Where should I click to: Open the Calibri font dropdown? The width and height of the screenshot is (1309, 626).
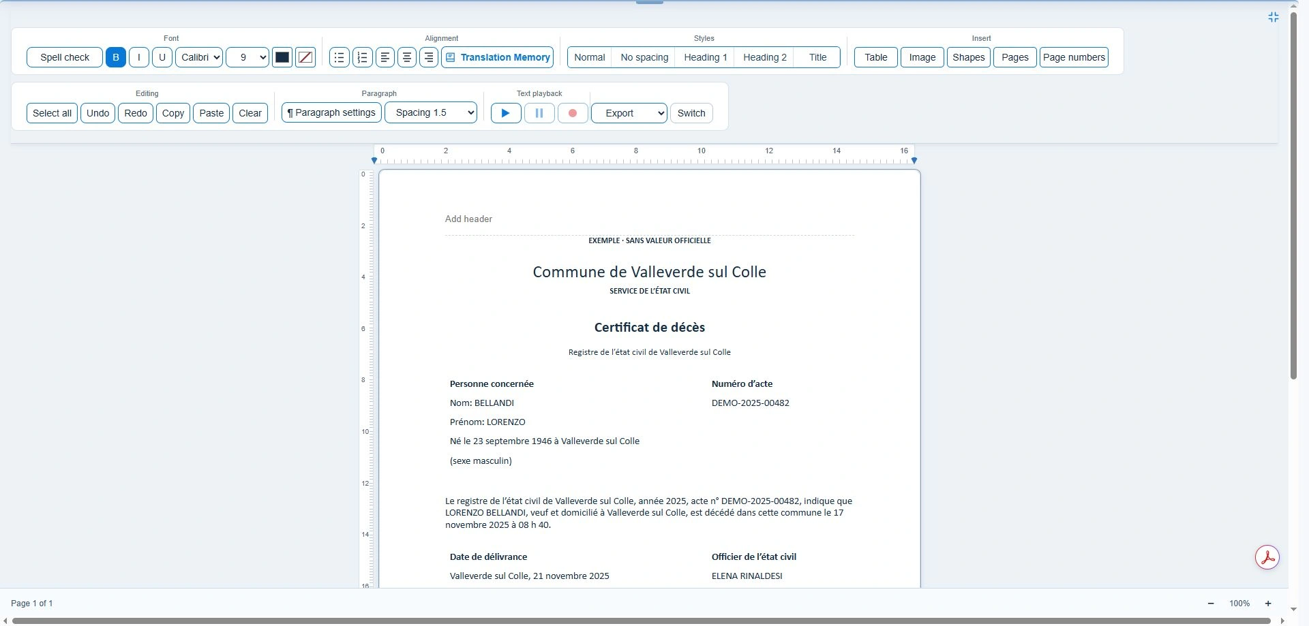tap(199, 57)
